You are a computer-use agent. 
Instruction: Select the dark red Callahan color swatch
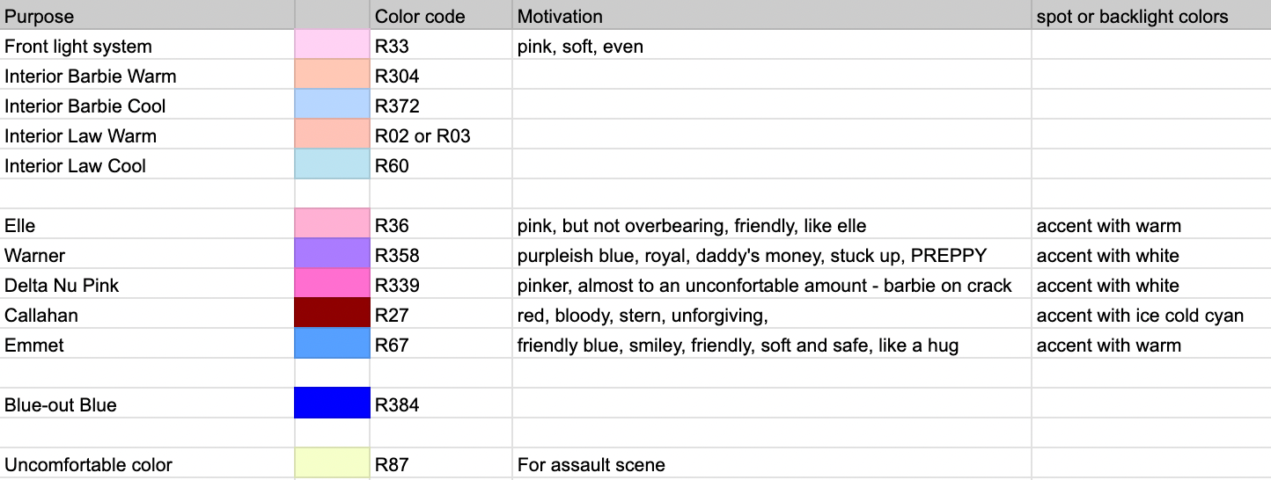coord(332,315)
